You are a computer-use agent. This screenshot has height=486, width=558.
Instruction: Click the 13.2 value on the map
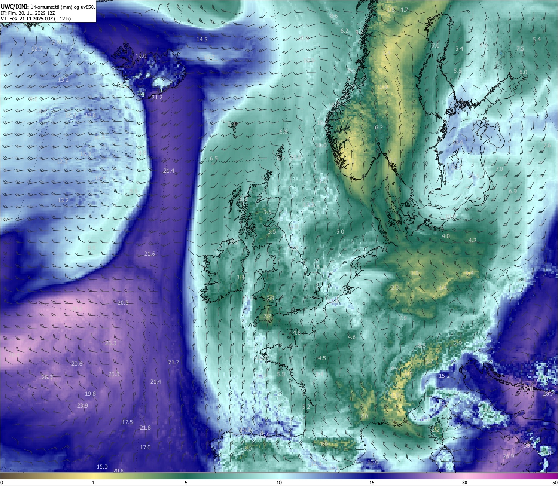[63, 79]
